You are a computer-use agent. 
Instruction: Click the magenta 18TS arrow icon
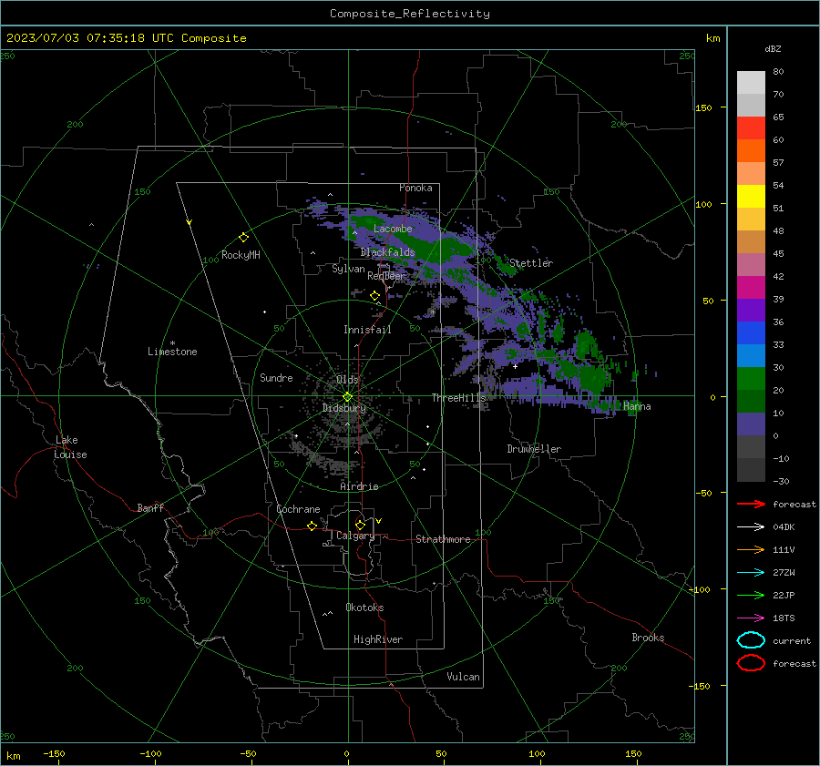pyautogui.click(x=751, y=618)
